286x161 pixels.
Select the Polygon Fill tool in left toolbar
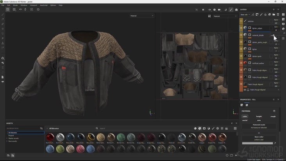tap(3, 29)
